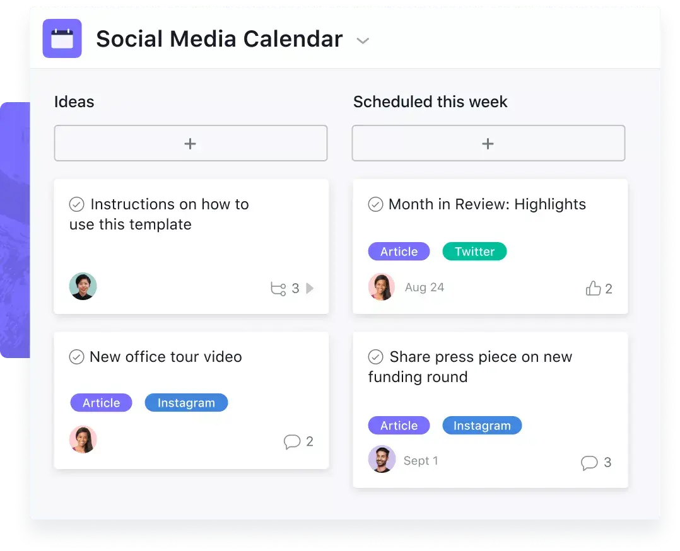Add a task to Scheduled this week
Image resolution: width=680 pixels, height=551 pixels.
(x=488, y=144)
